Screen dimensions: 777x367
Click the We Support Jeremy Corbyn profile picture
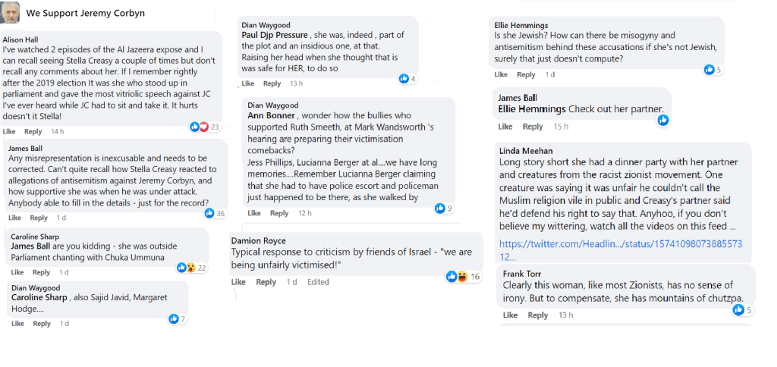[11, 13]
